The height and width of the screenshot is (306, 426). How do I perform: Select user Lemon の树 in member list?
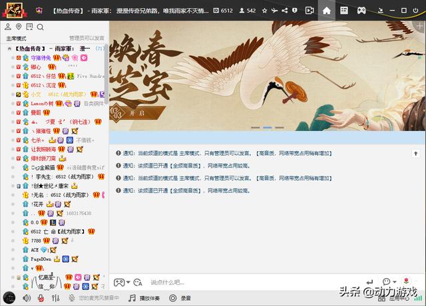[42, 104]
